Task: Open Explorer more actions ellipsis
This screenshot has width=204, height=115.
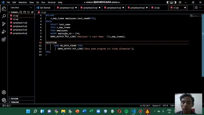Action: 31,8
